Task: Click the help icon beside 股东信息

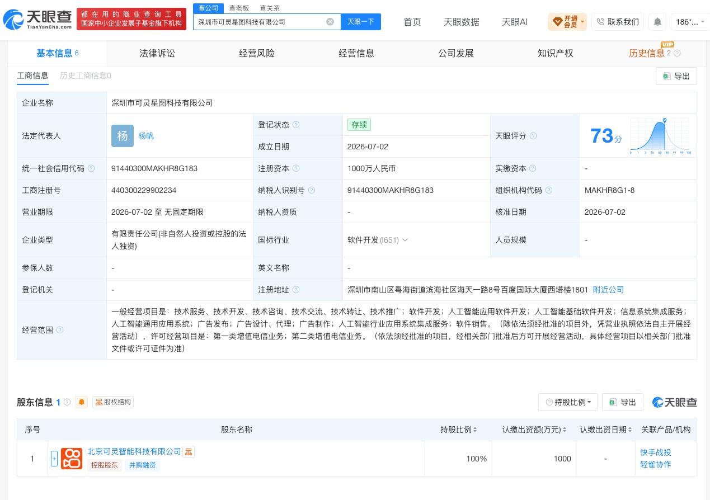Action: [67, 402]
